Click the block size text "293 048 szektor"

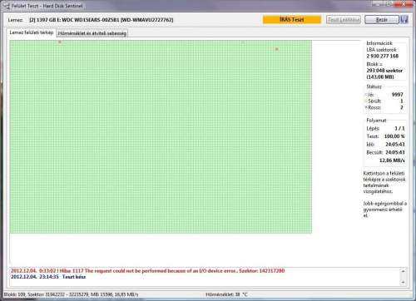[x=384, y=71]
